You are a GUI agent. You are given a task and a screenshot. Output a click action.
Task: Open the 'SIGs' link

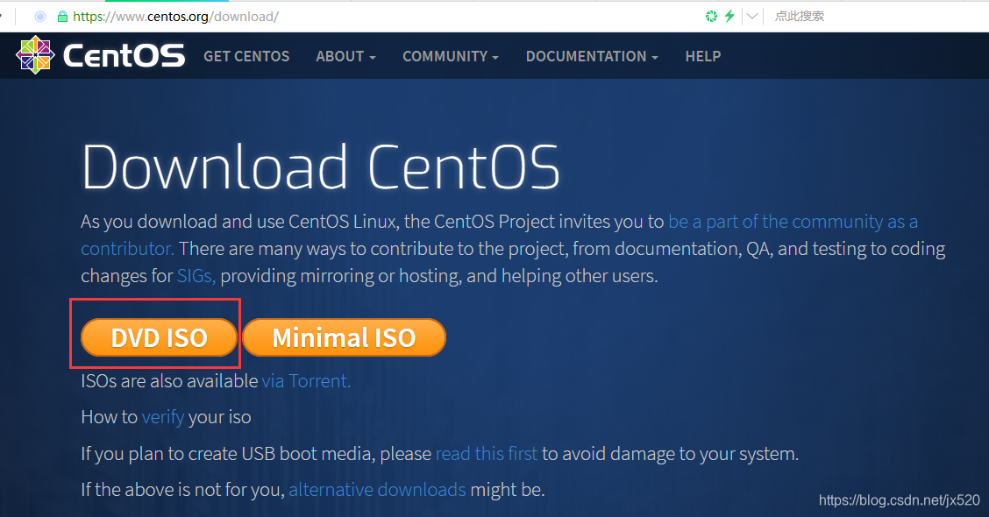pos(196,276)
